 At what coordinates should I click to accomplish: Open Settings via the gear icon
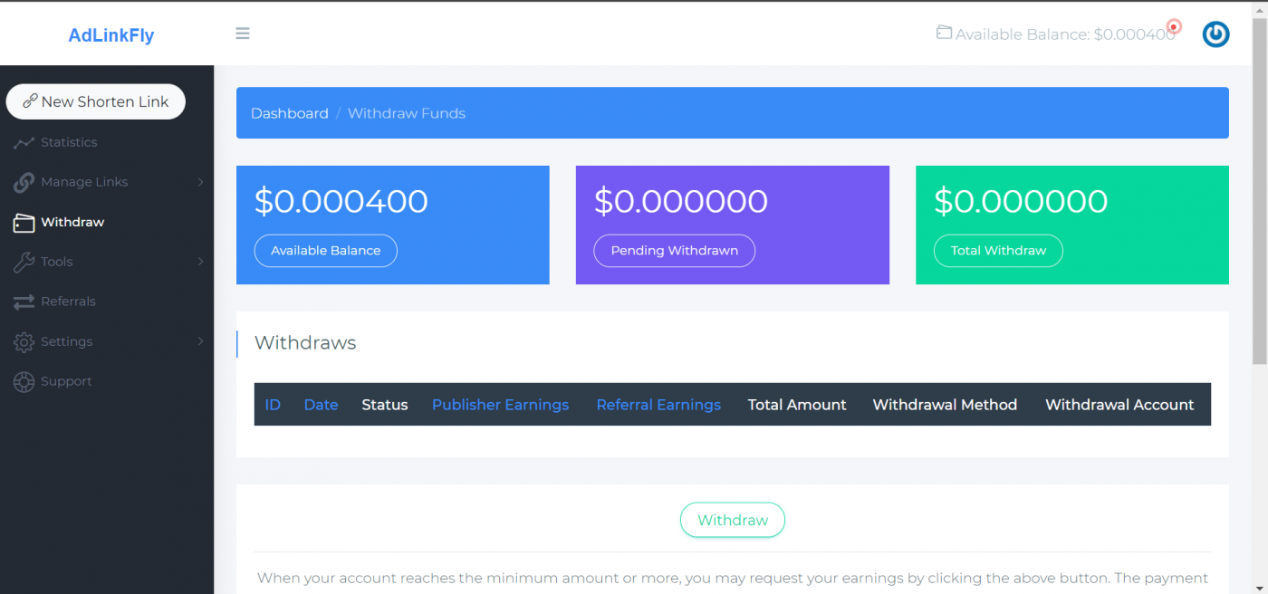(x=22, y=341)
